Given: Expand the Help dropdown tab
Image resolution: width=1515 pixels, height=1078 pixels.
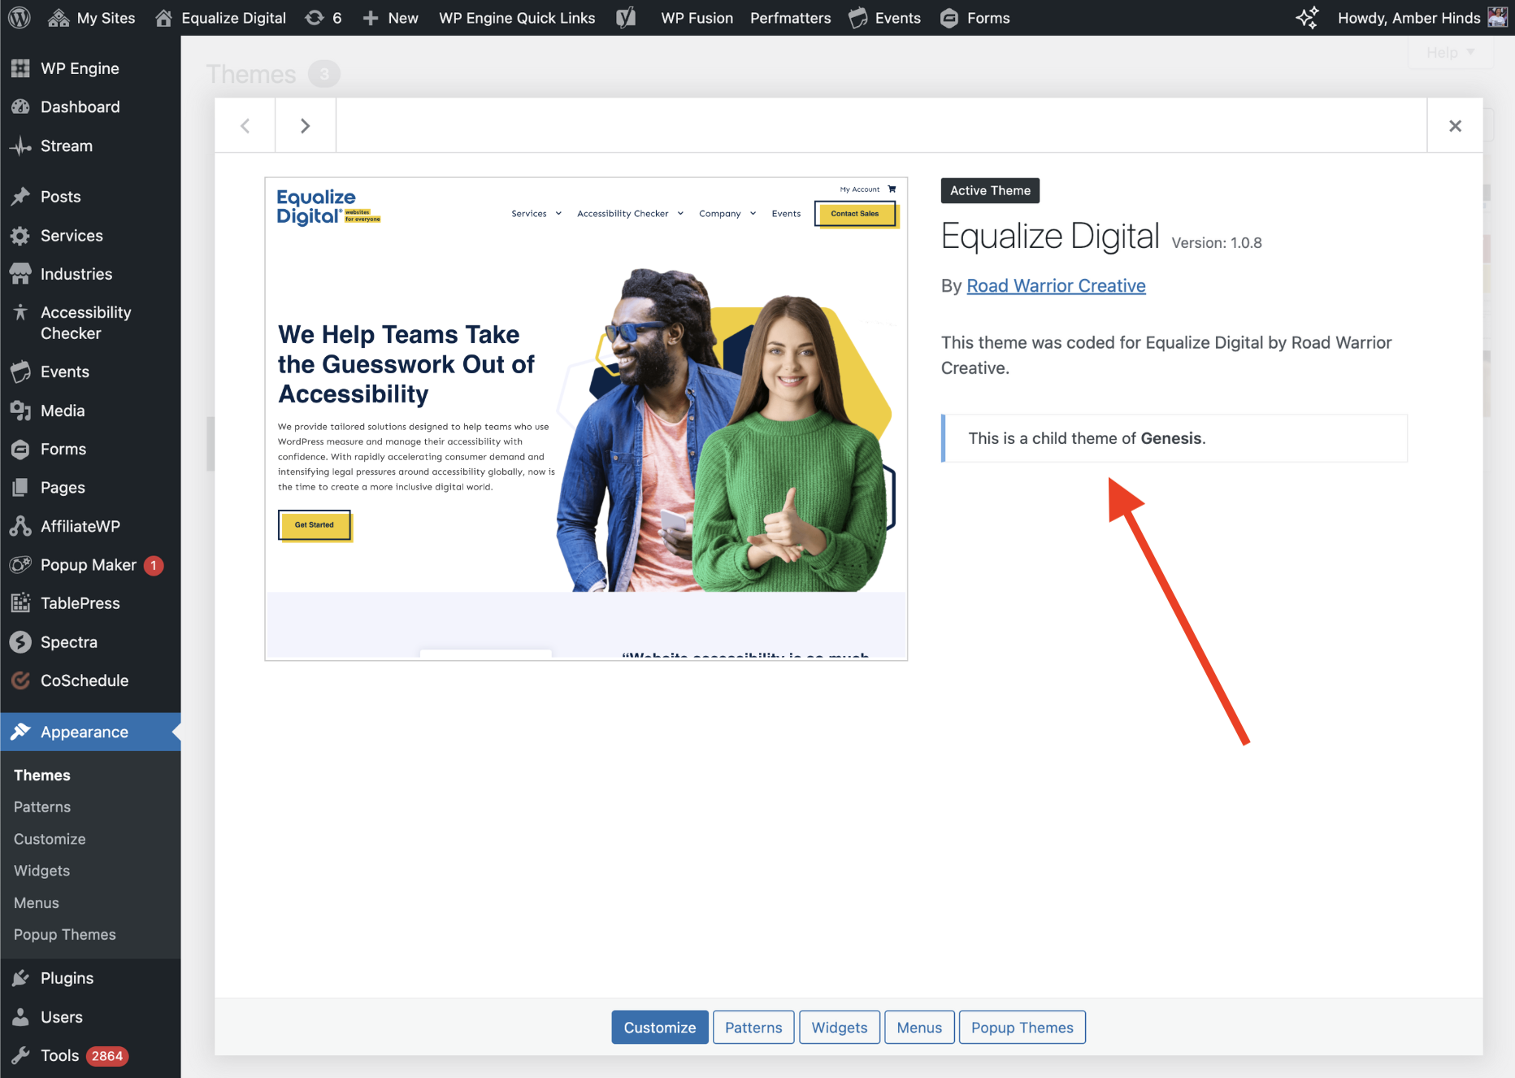Looking at the screenshot, I should click(1450, 53).
